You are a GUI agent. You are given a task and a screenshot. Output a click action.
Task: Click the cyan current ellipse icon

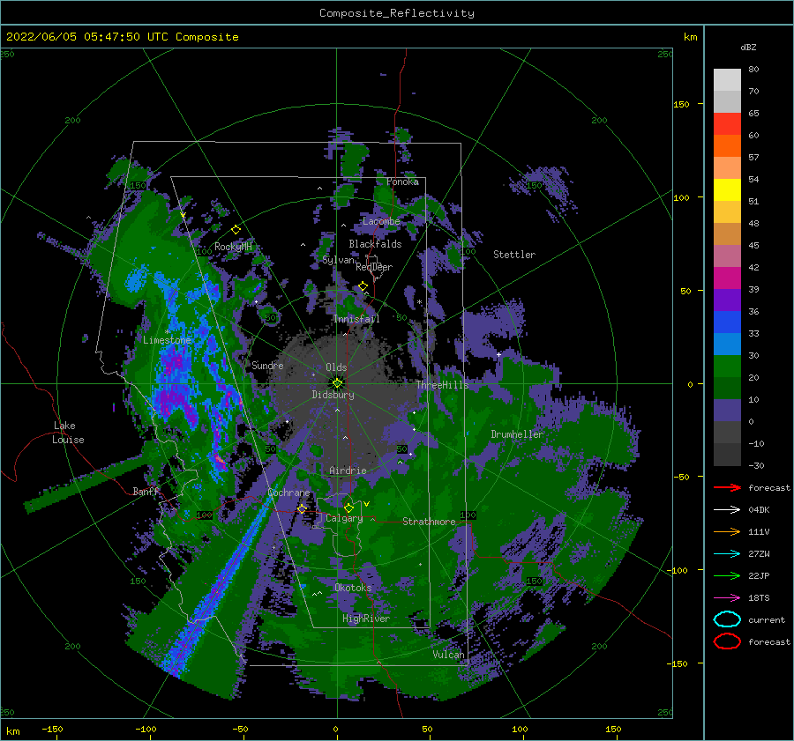tap(727, 619)
